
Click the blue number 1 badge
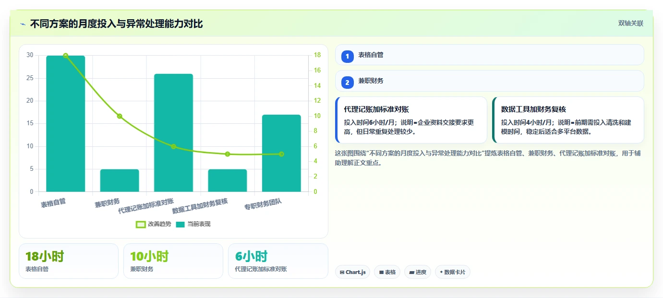[x=348, y=56]
